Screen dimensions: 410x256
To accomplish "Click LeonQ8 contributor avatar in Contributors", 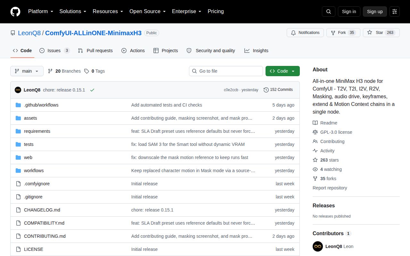I will pyautogui.click(x=318, y=246).
